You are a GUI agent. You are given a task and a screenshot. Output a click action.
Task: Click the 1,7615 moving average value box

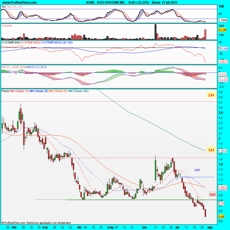point(223,151)
